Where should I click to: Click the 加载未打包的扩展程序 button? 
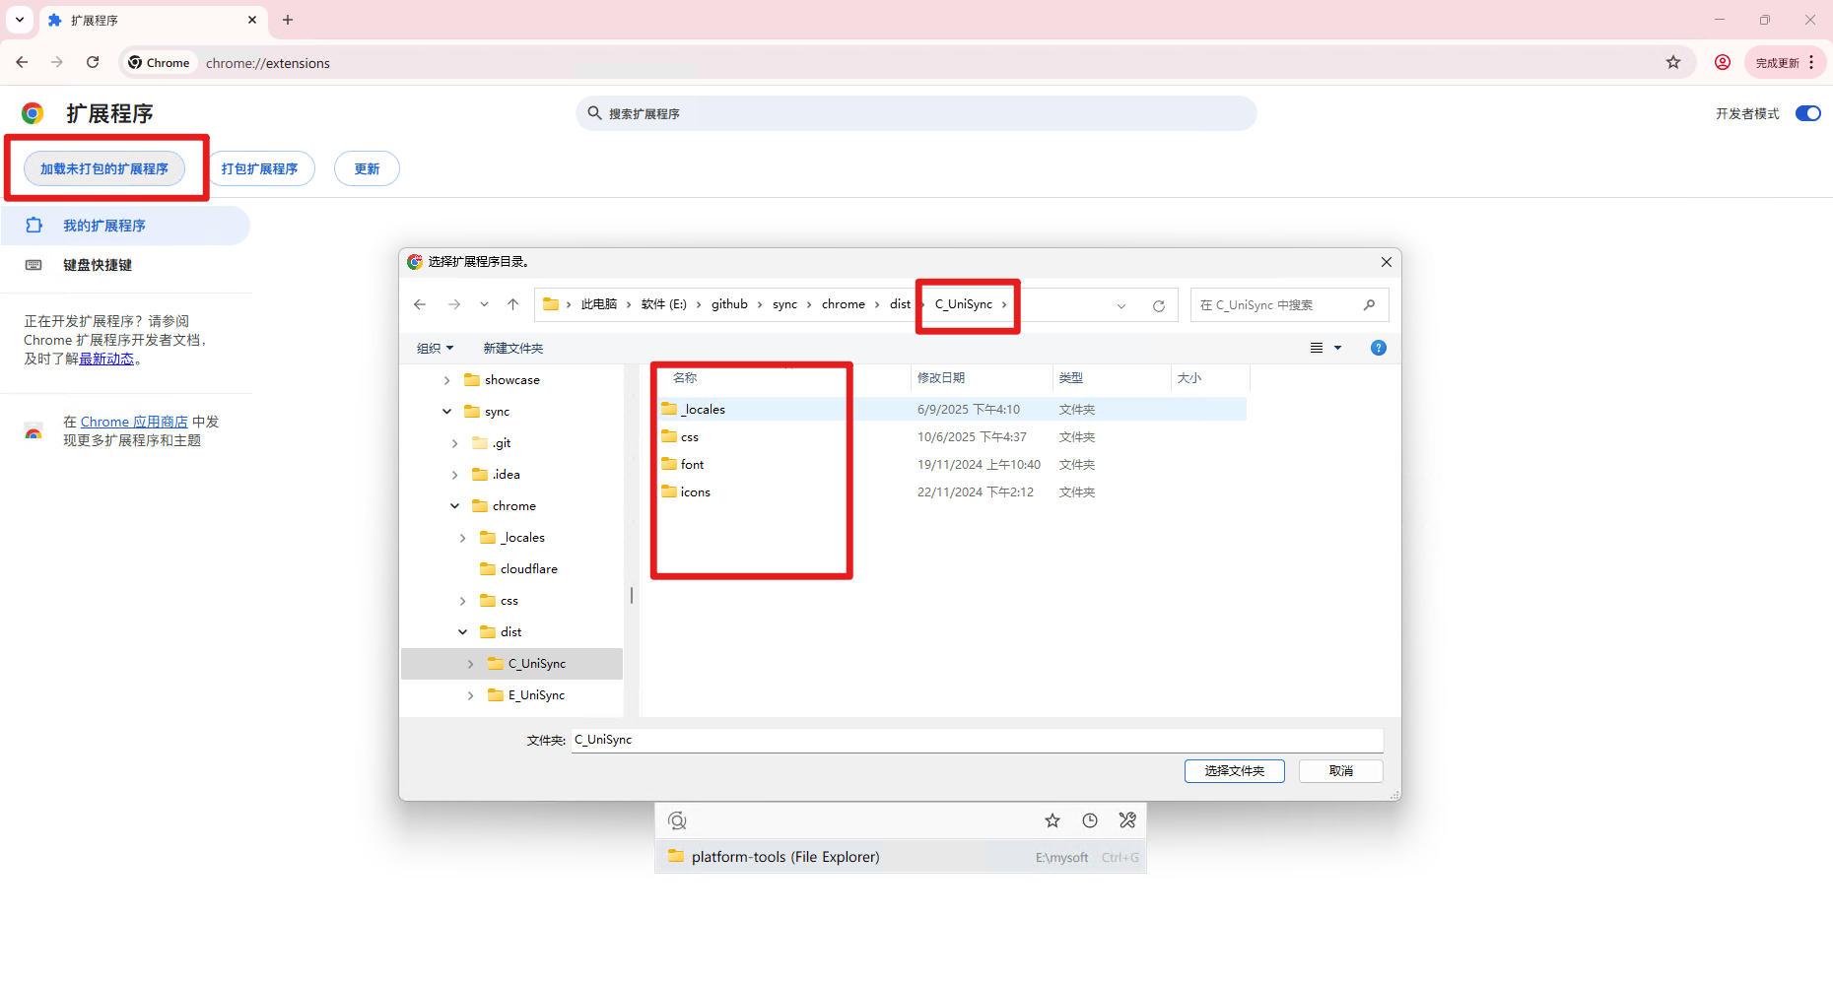point(104,168)
